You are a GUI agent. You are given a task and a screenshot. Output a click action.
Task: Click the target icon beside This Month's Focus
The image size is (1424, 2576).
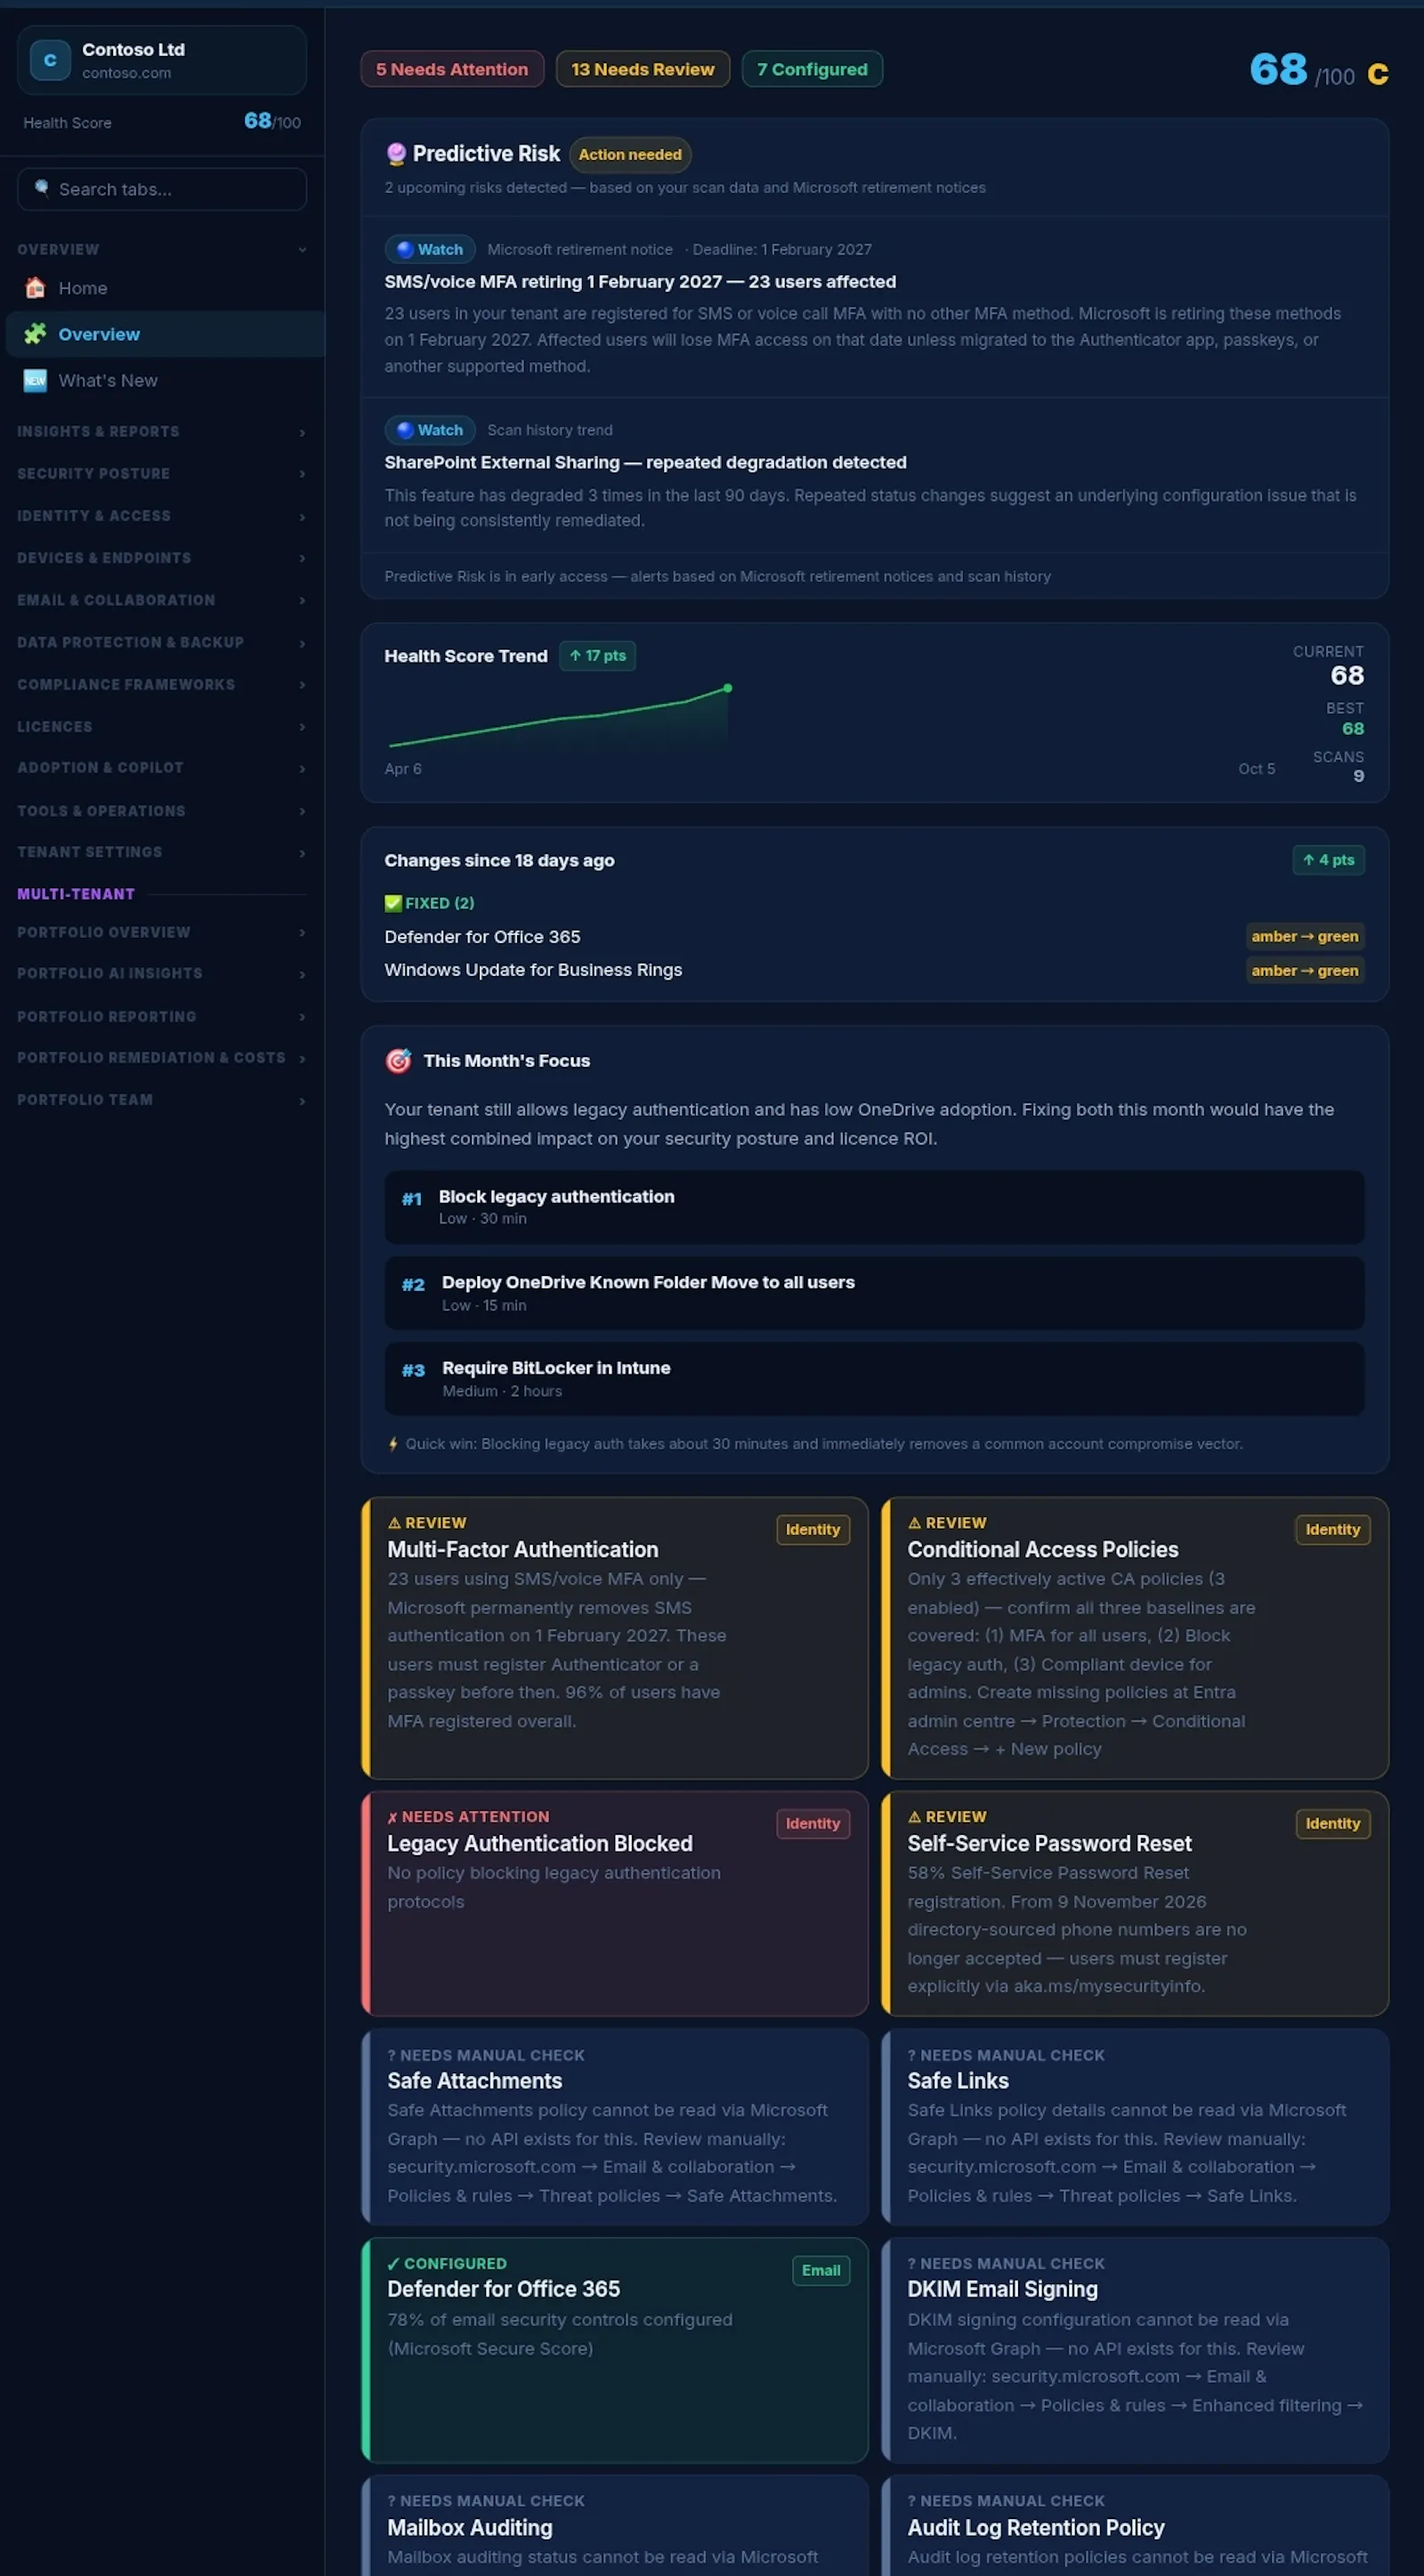398,1060
